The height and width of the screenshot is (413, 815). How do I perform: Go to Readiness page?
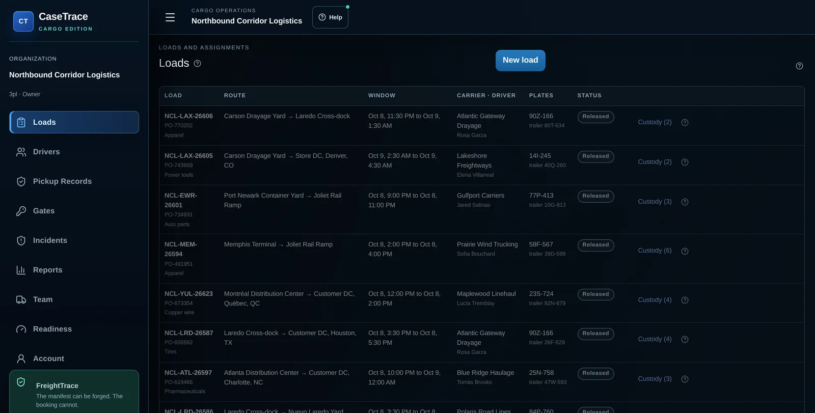click(74, 329)
